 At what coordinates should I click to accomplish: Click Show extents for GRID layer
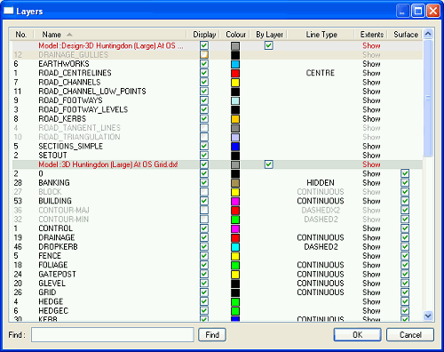(371, 292)
